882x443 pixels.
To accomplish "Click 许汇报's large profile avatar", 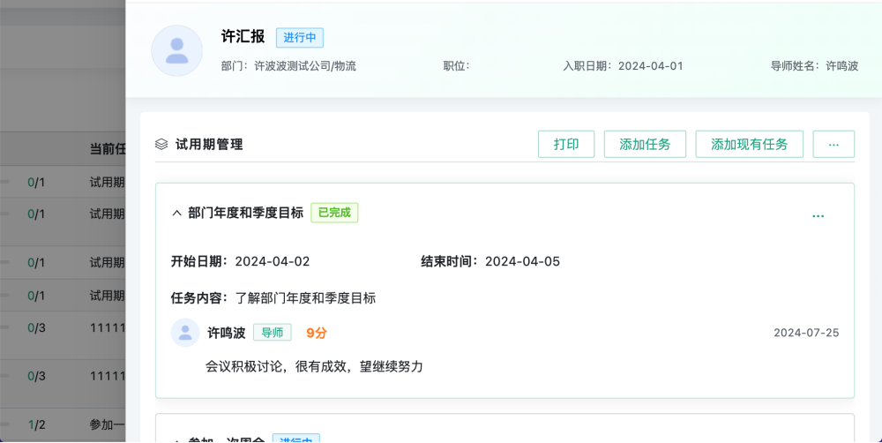I will pos(177,50).
